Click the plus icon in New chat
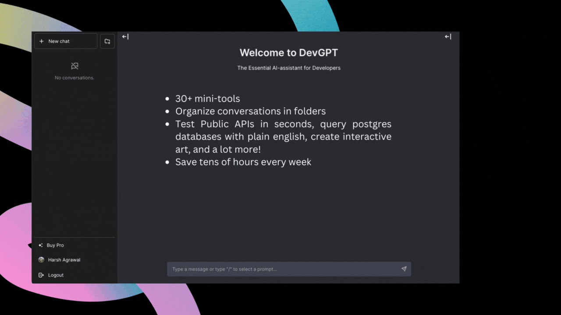The image size is (561, 315). pyautogui.click(x=42, y=41)
